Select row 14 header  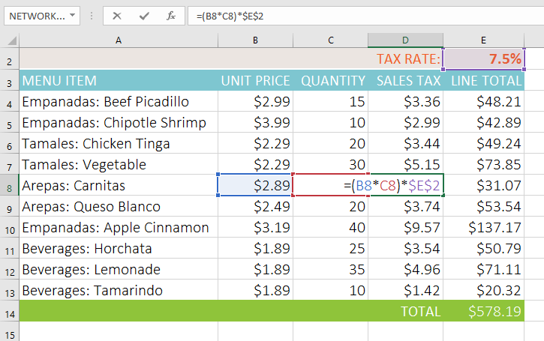[x=10, y=311]
